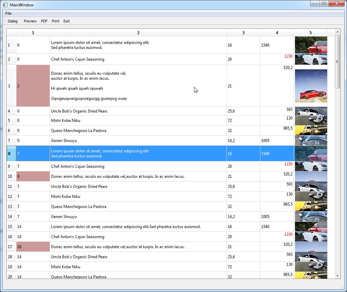
Task: Click value 1540 in row 15
Action: 265,227
